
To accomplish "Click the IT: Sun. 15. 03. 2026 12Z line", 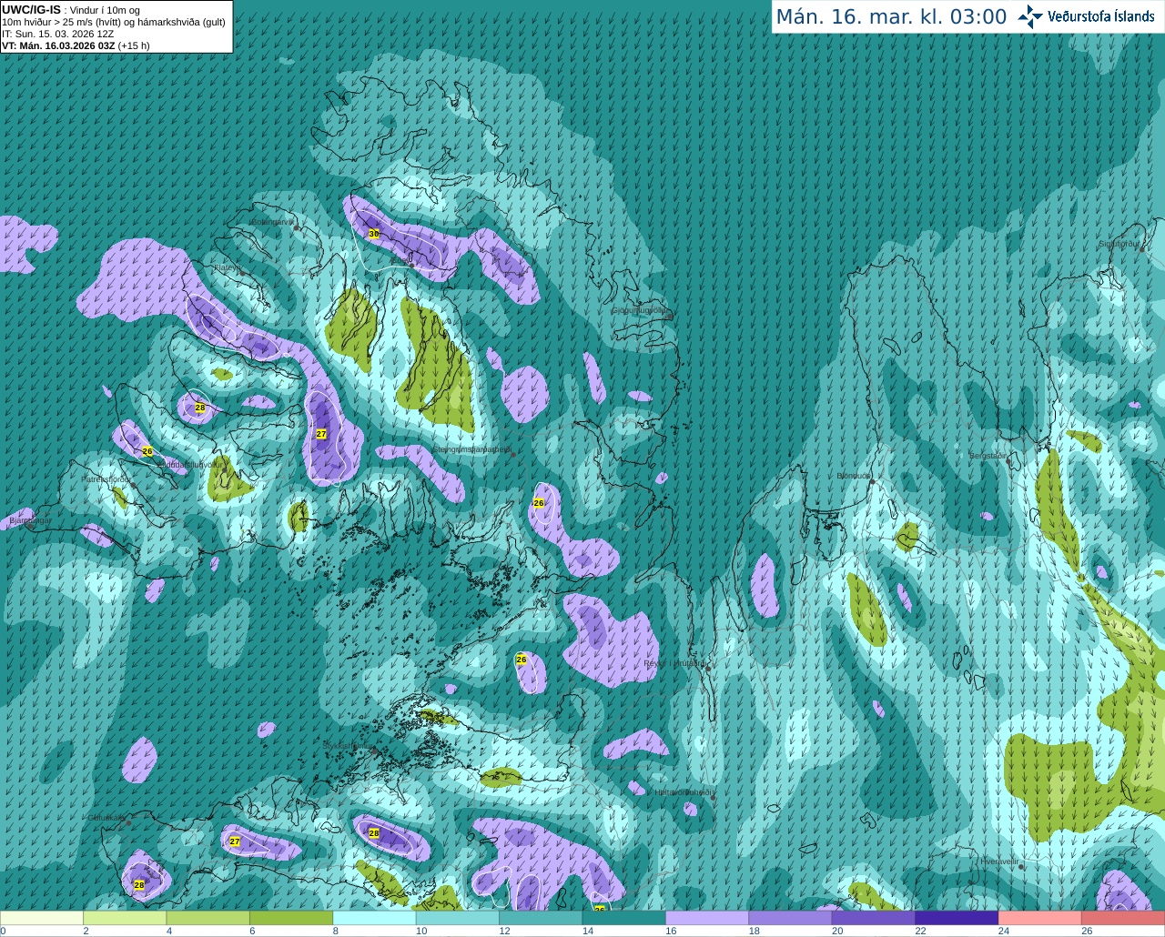I will 58,34.
